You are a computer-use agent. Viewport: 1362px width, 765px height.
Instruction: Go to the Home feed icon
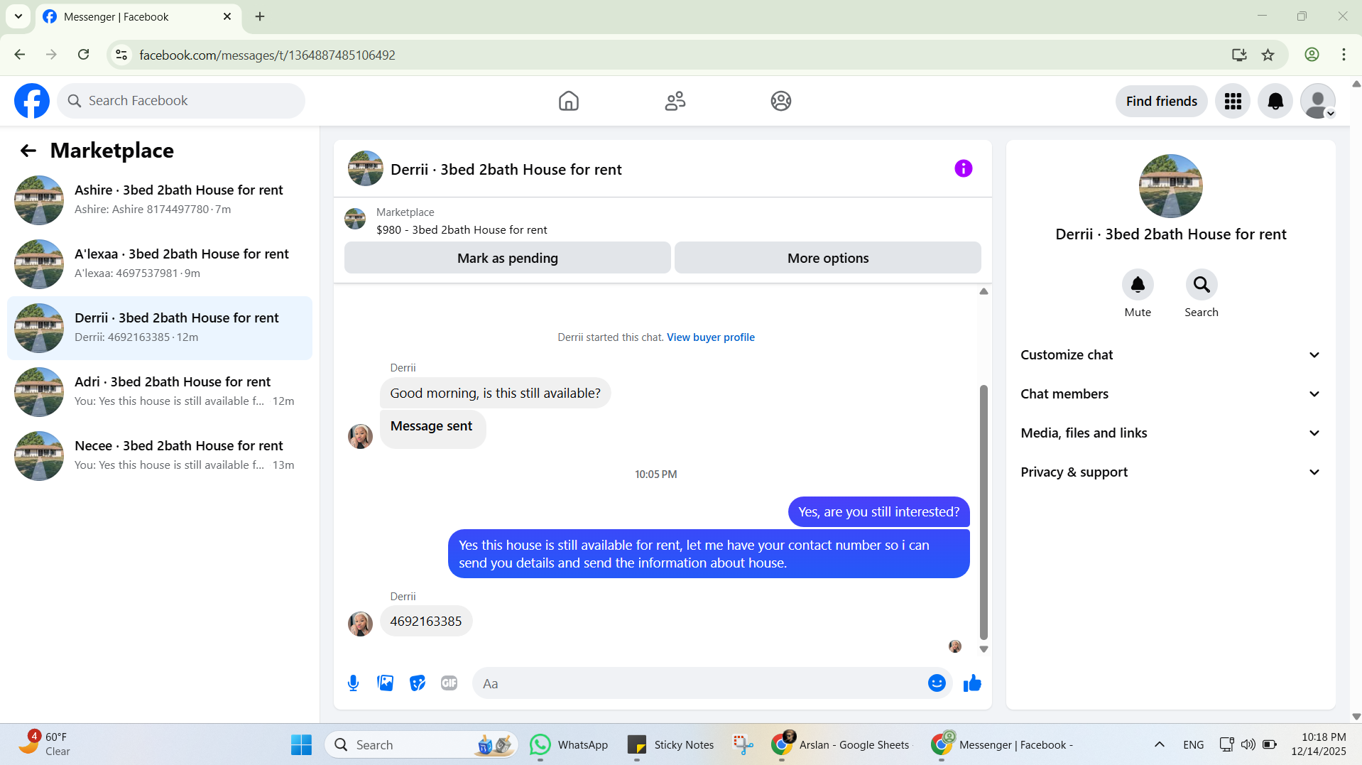568,101
